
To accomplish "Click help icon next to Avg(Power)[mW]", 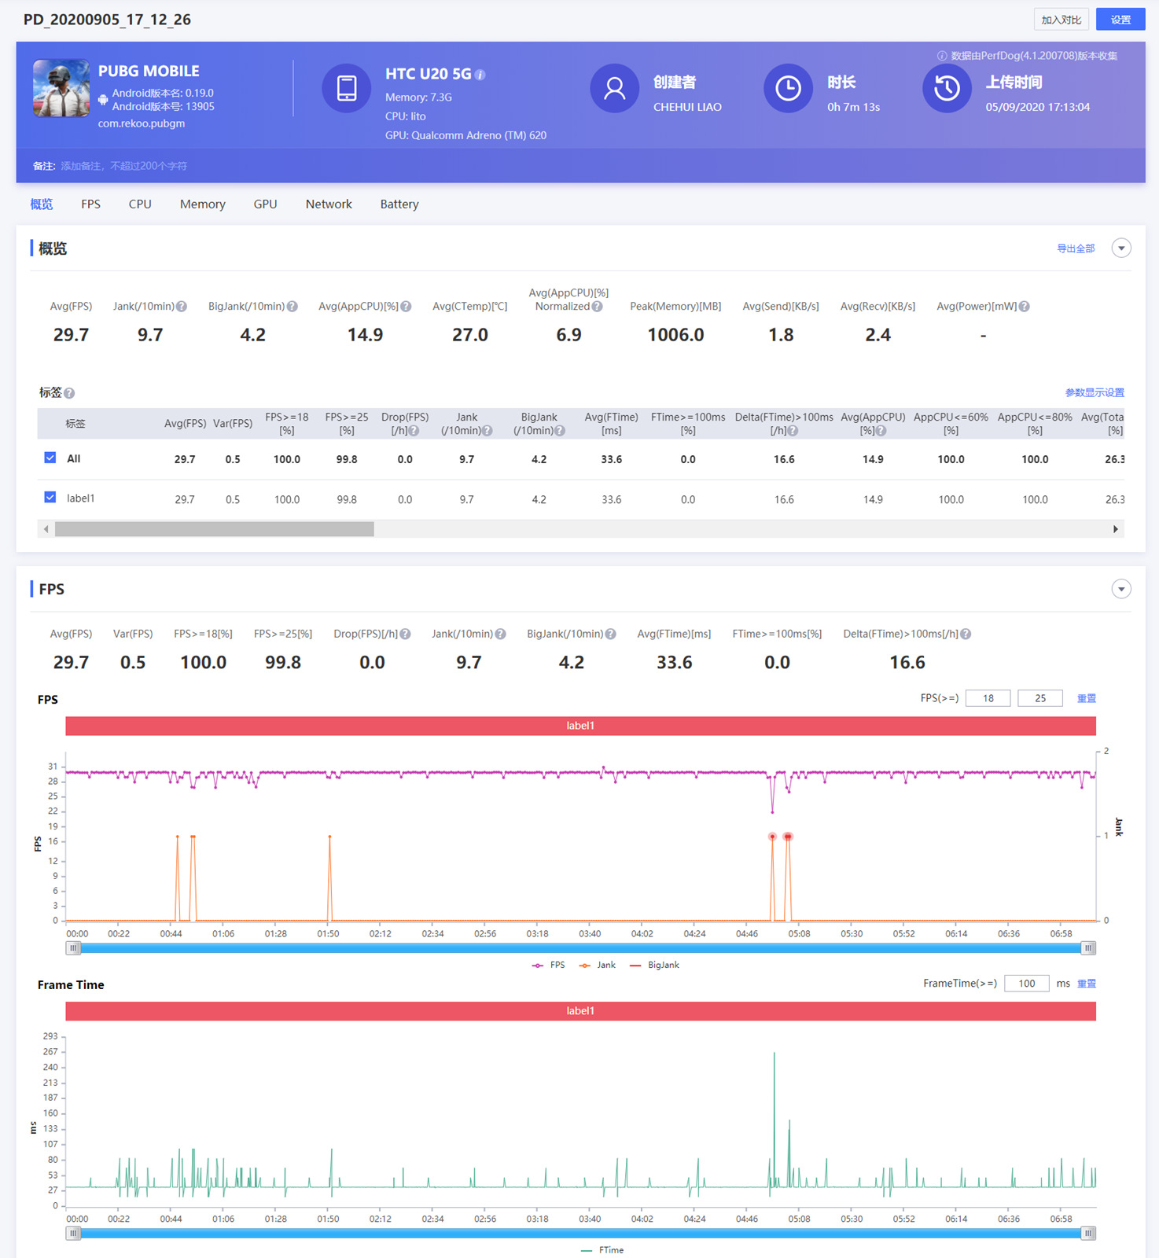I will 1025,307.
